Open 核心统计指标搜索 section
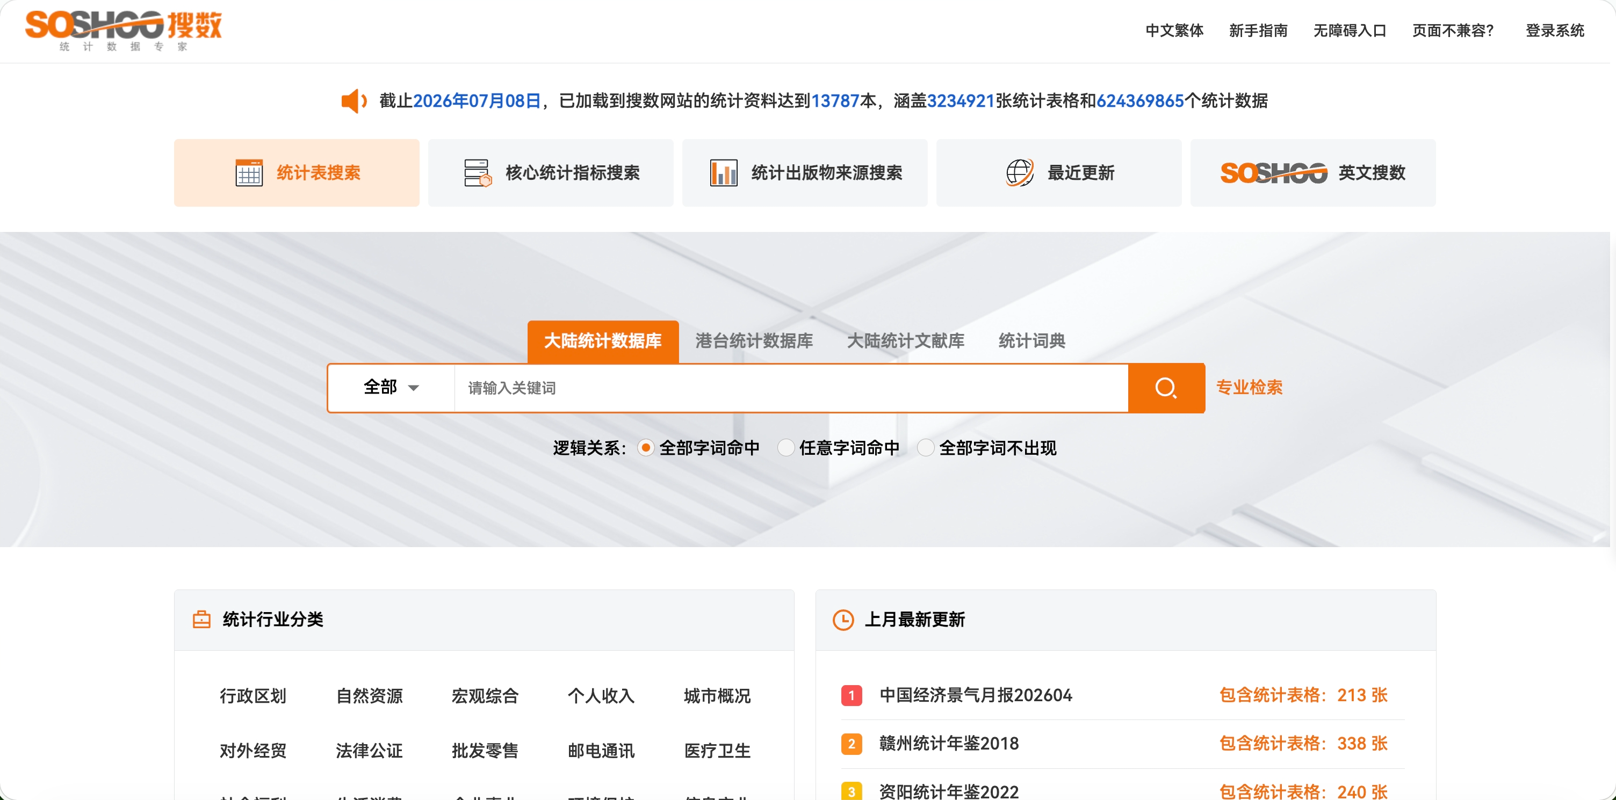 pos(551,173)
